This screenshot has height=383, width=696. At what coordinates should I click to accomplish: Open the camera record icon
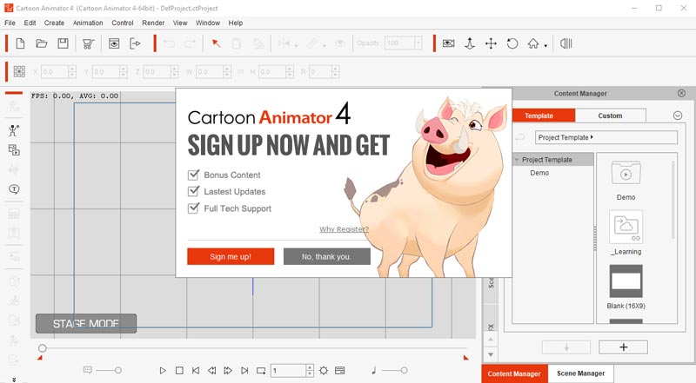click(x=448, y=43)
